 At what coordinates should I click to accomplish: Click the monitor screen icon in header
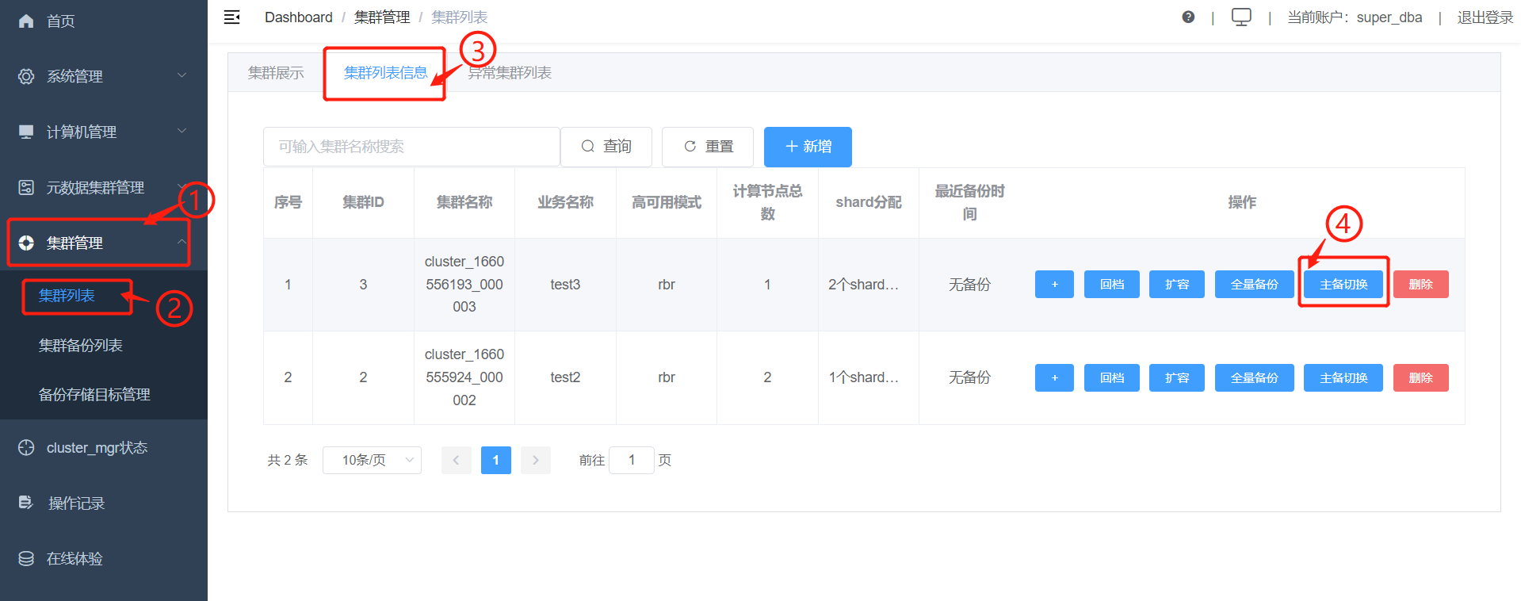(1240, 17)
